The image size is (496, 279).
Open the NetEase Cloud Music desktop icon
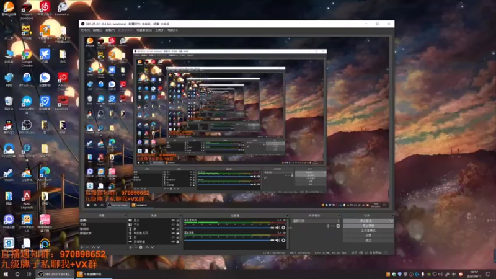(45, 9)
